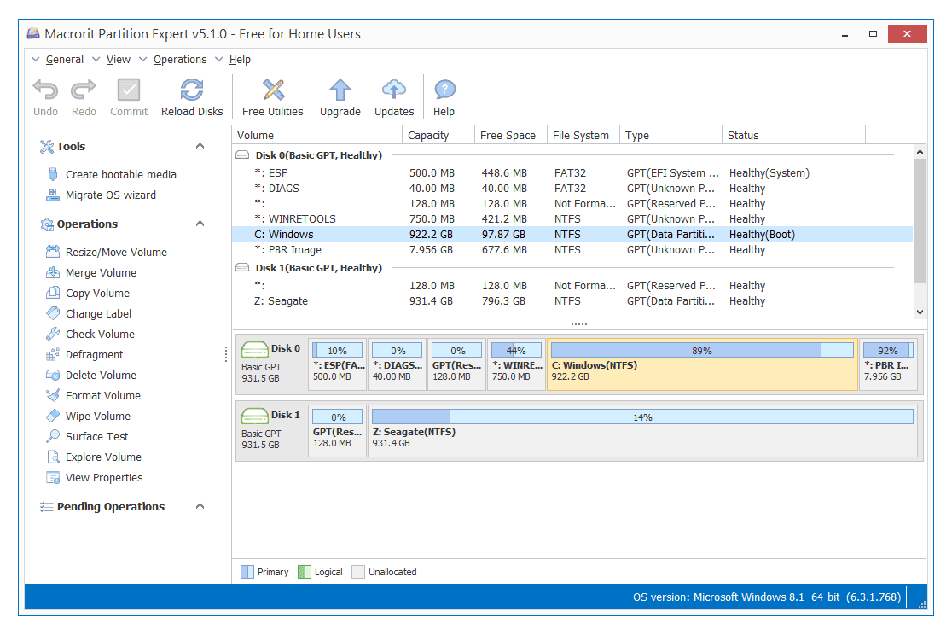Expand the Pending Operations section
952x635 pixels.
200,506
